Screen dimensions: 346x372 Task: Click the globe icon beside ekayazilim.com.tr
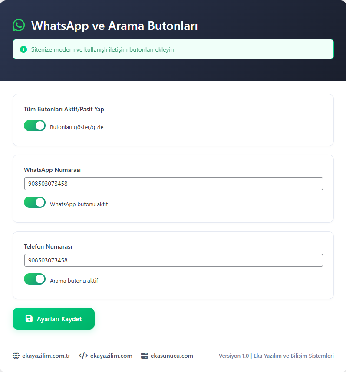pos(16,356)
